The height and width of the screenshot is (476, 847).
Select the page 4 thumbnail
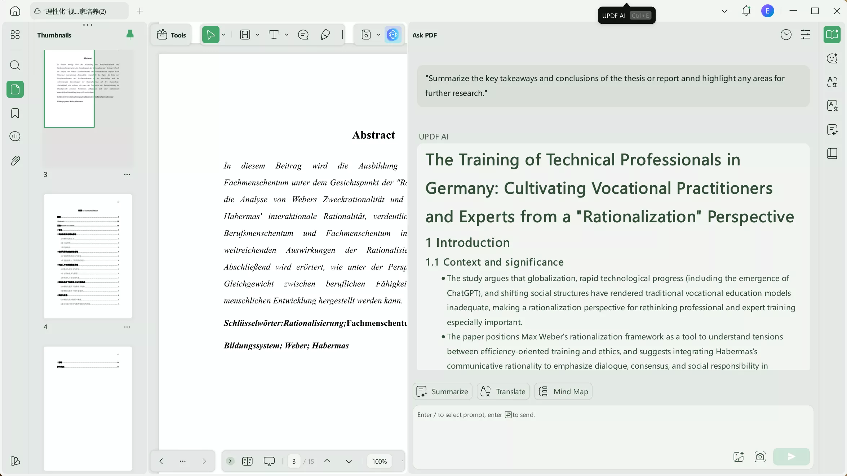tap(88, 256)
